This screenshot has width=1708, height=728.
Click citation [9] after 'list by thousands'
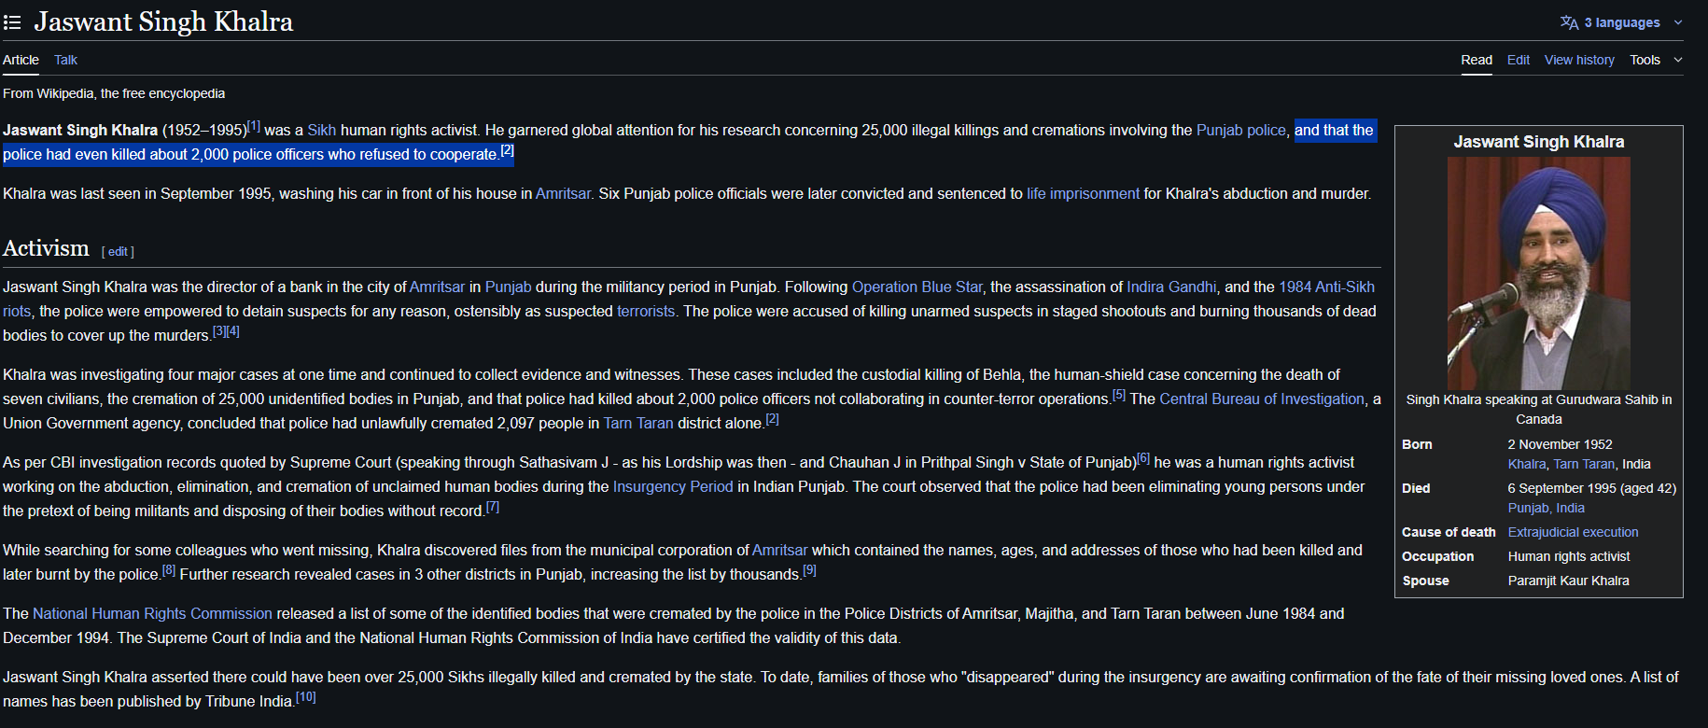coord(809,570)
